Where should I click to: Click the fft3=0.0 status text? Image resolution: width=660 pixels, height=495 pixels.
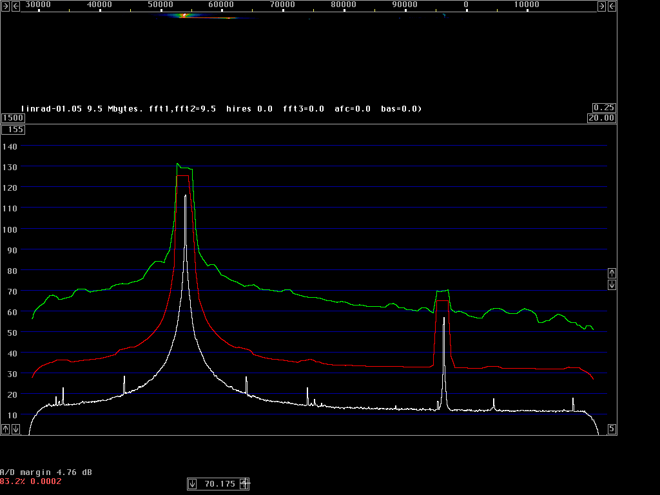(x=304, y=109)
